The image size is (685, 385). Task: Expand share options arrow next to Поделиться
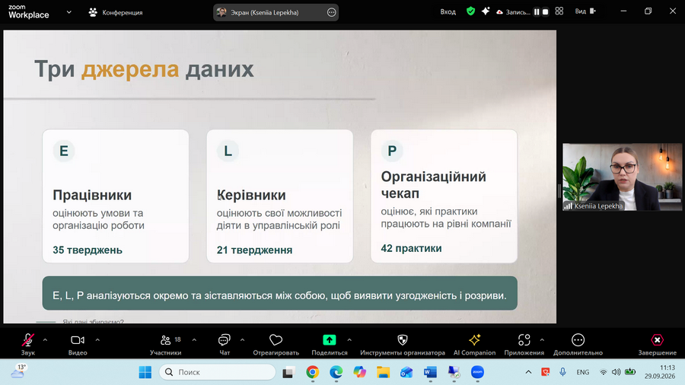(349, 339)
